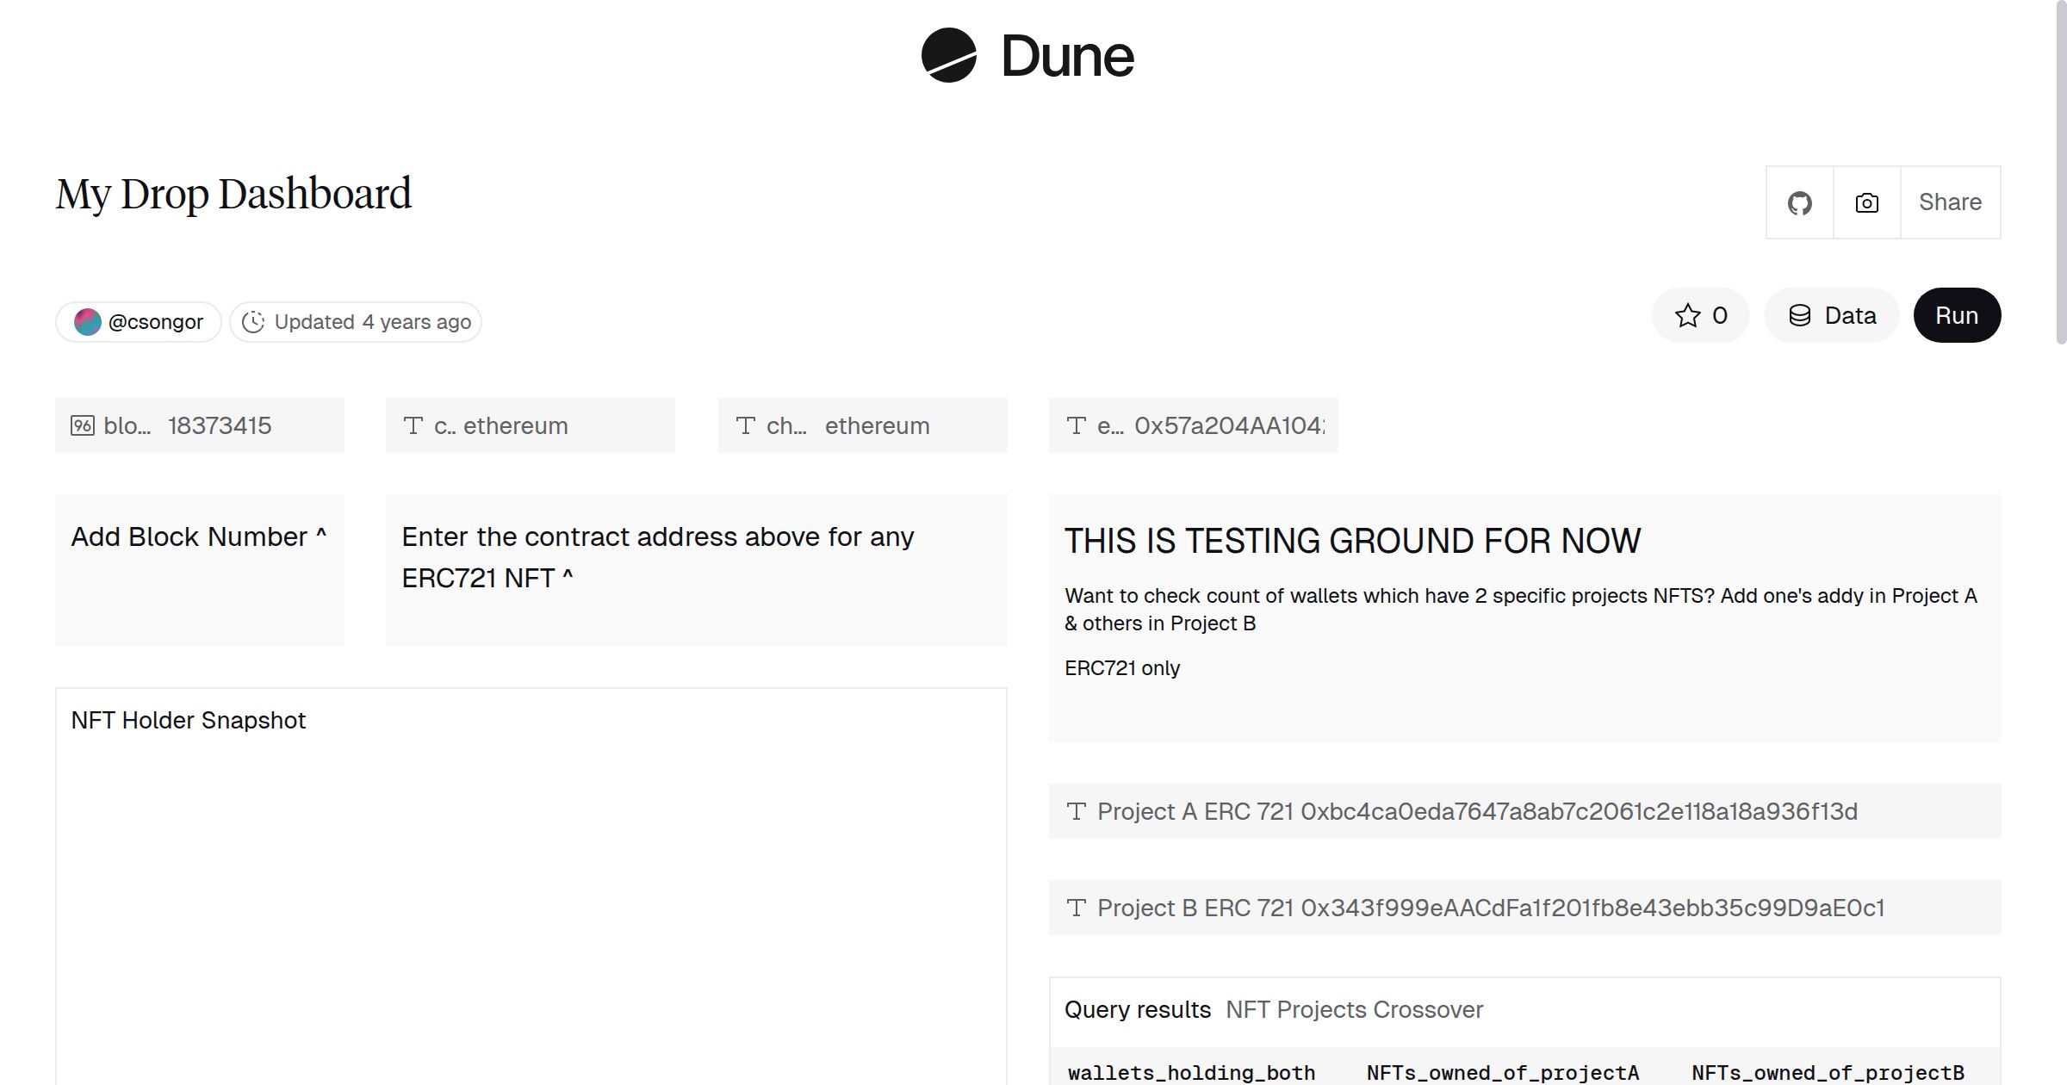Click text-type icon of Project B field
Screen dimensions: 2067x1085
pos(1076,908)
